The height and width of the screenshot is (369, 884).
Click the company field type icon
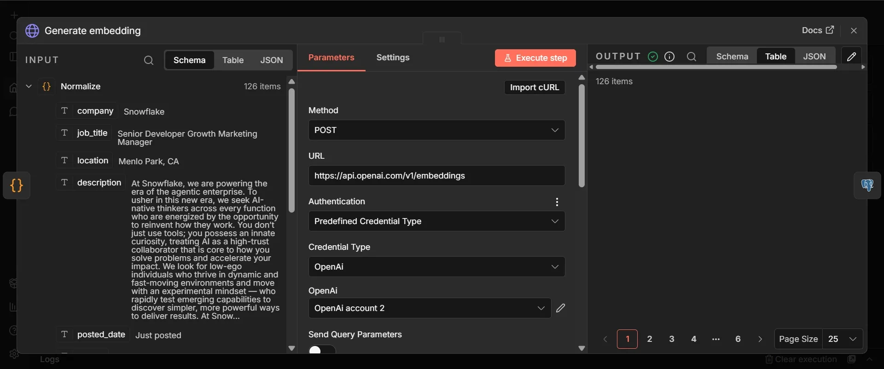coord(64,111)
